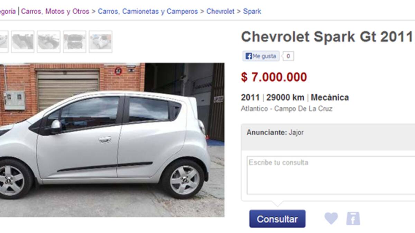
Task: Click the partially visible categoría link
Action: 8,11
